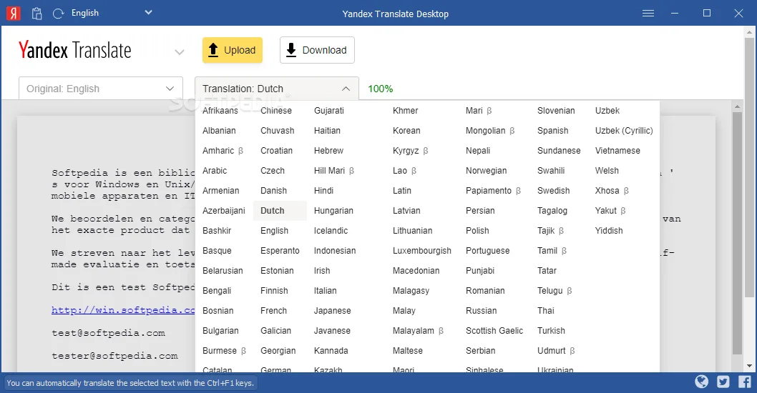Select Tagalog language
757x393 pixels.
pos(552,211)
